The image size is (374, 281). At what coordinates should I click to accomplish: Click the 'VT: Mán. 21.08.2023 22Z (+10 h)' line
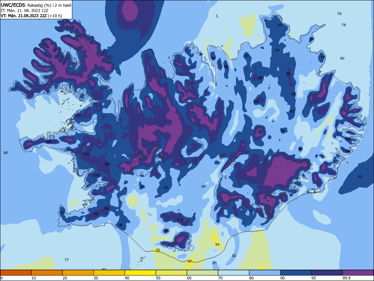[31, 16]
